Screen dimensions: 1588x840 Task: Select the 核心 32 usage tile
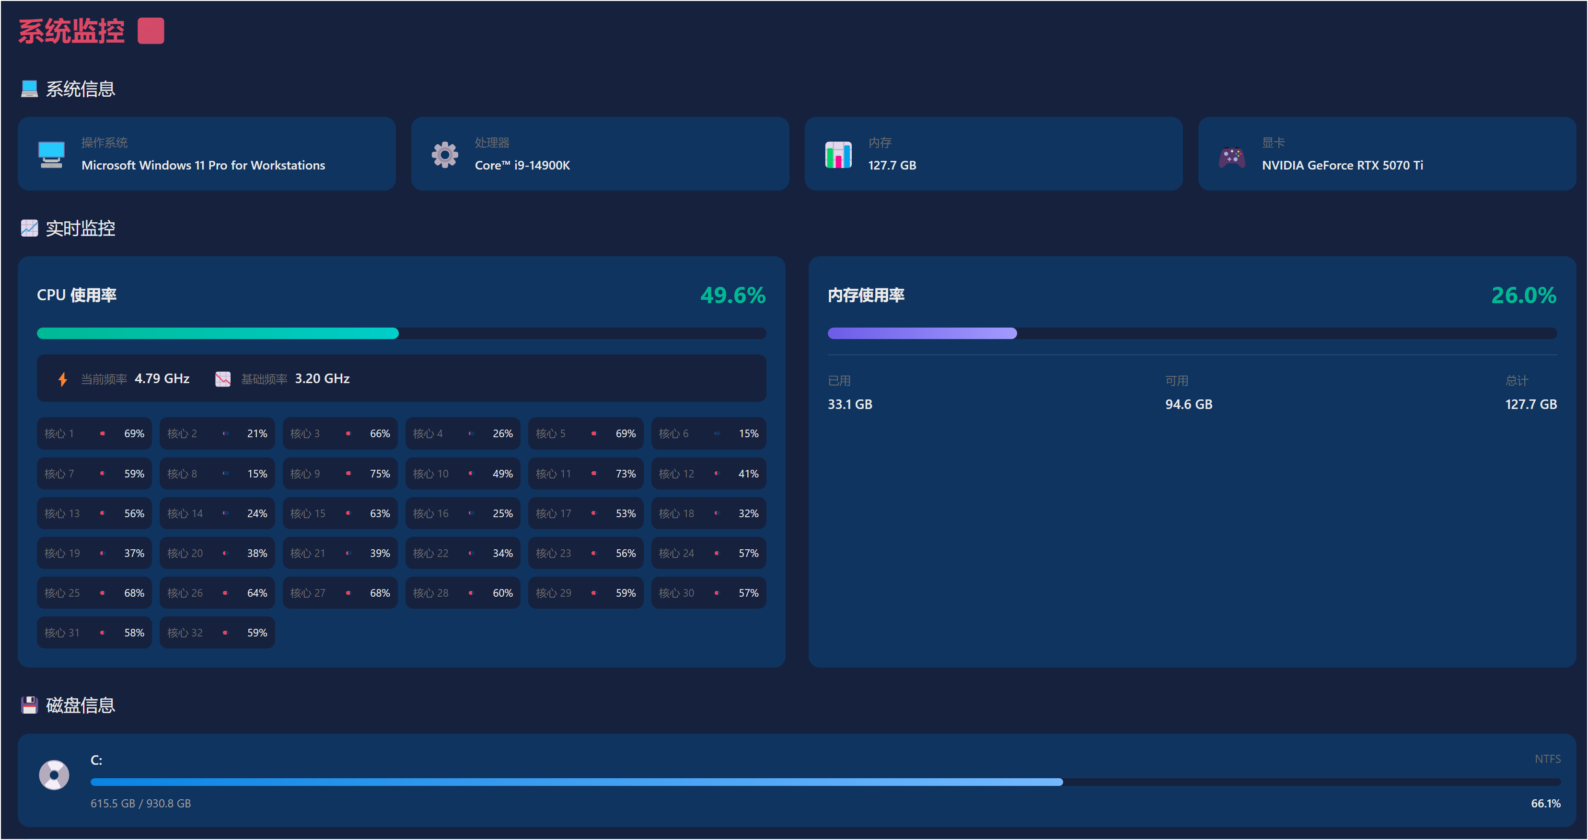click(217, 633)
